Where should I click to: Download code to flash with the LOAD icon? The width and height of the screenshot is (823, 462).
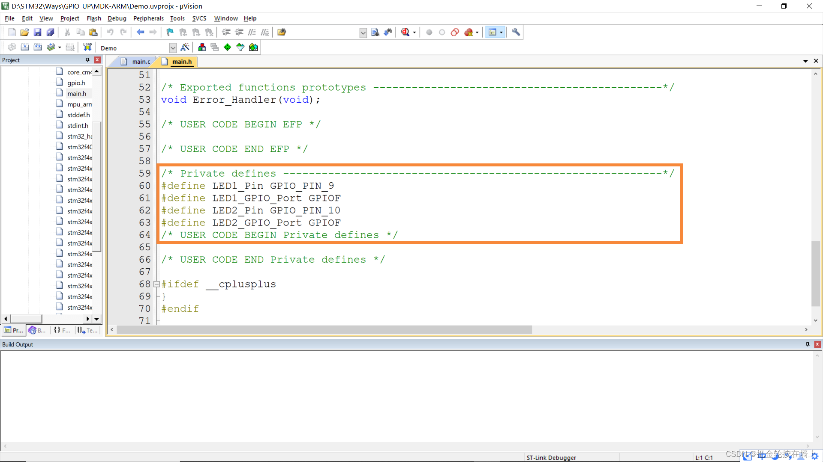(87, 47)
